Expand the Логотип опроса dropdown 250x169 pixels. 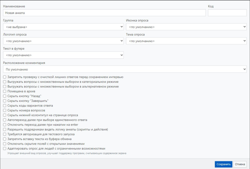point(63,41)
